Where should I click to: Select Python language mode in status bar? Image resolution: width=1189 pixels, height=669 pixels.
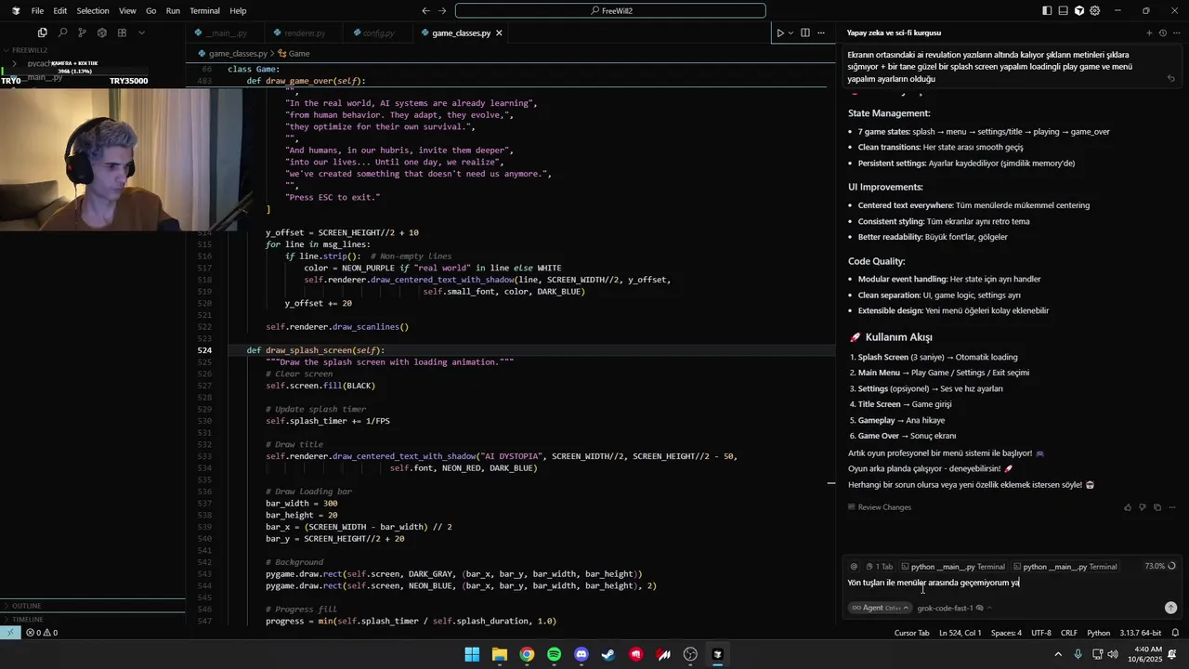point(1098,633)
